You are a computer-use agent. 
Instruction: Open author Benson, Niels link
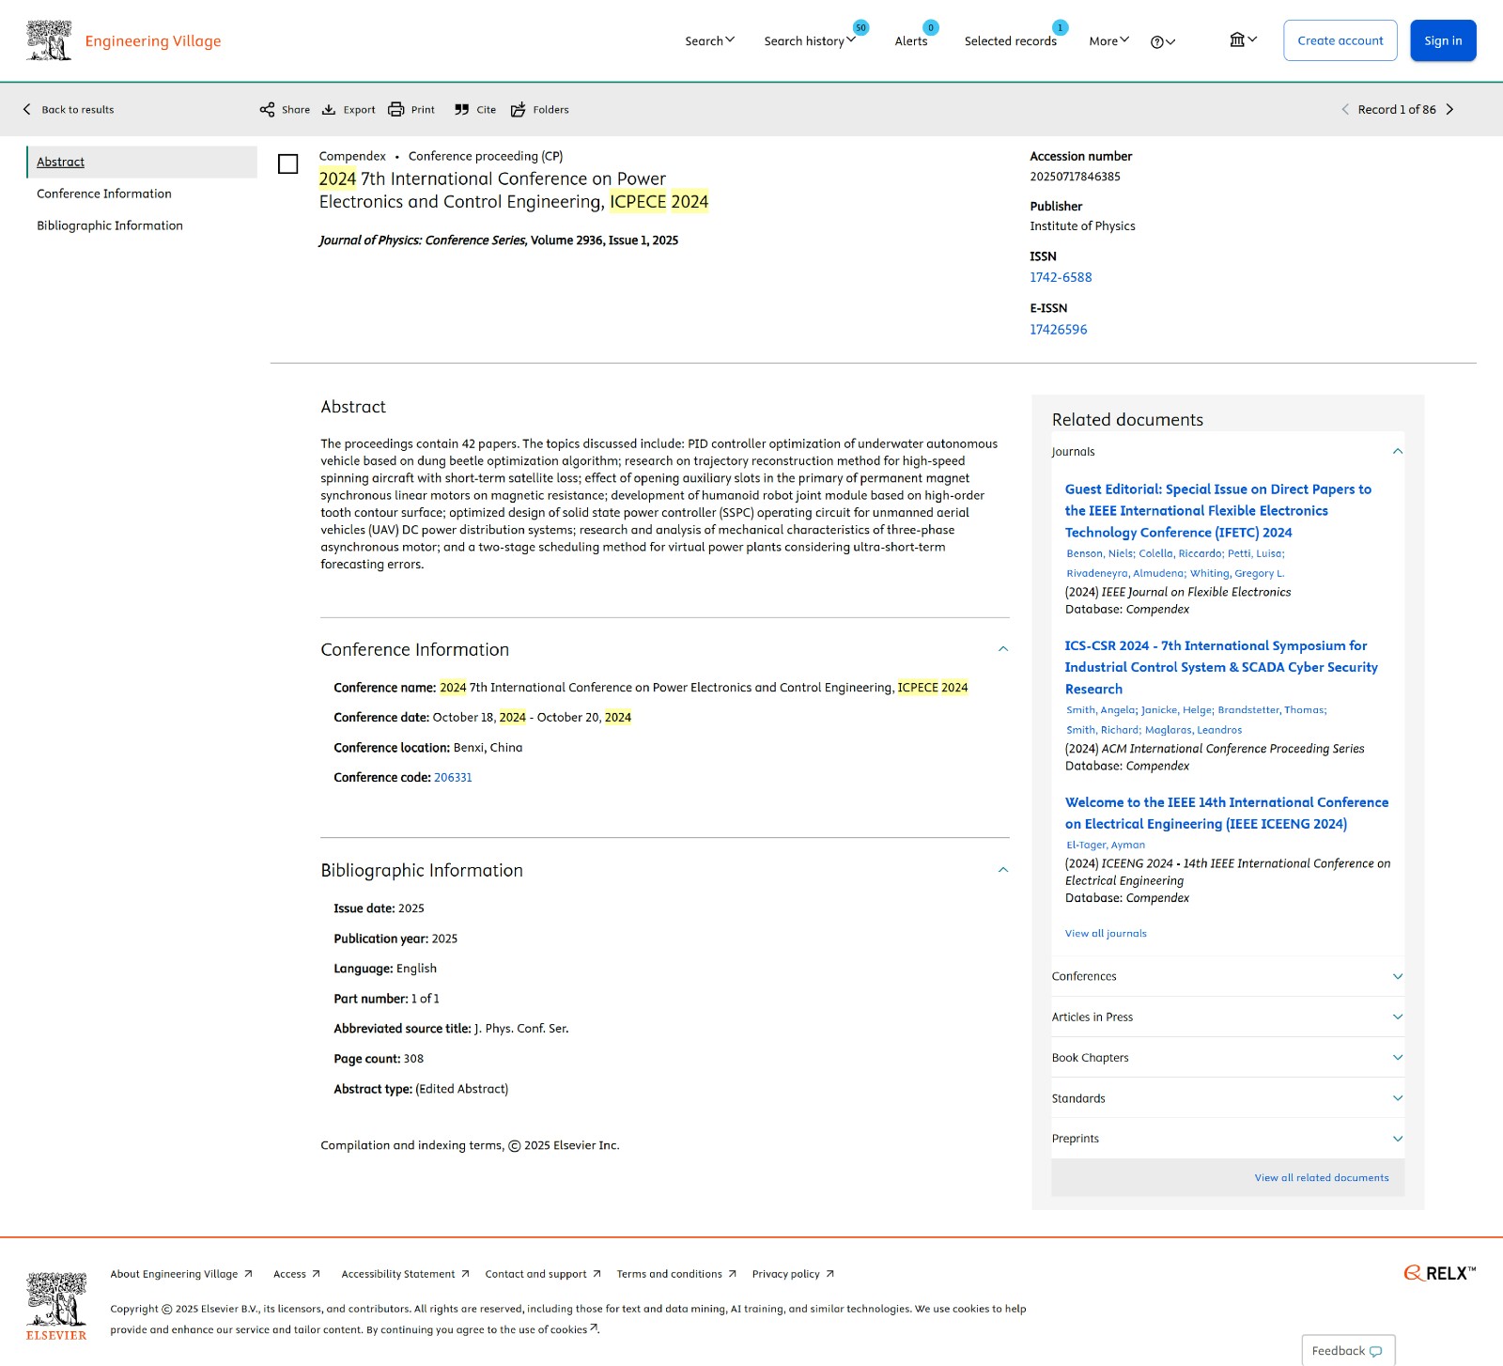pos(1100,553)
